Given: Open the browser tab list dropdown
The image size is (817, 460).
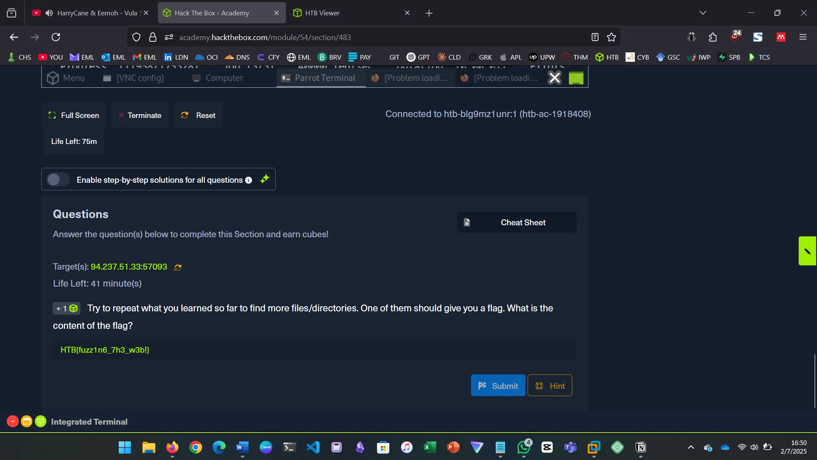Looking at the screenshot, I should click(x=703, y=12).
